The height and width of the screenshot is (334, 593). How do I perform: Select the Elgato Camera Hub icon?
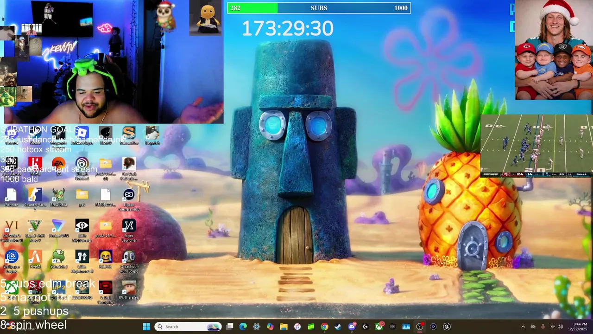129,200
